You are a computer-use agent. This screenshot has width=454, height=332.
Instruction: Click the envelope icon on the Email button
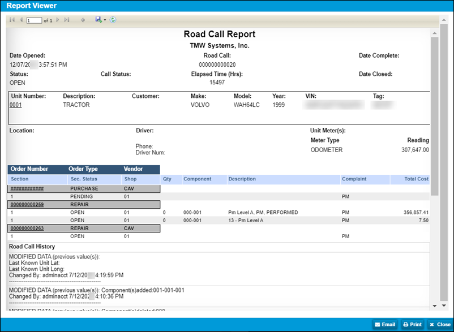(x=377, y=324)
